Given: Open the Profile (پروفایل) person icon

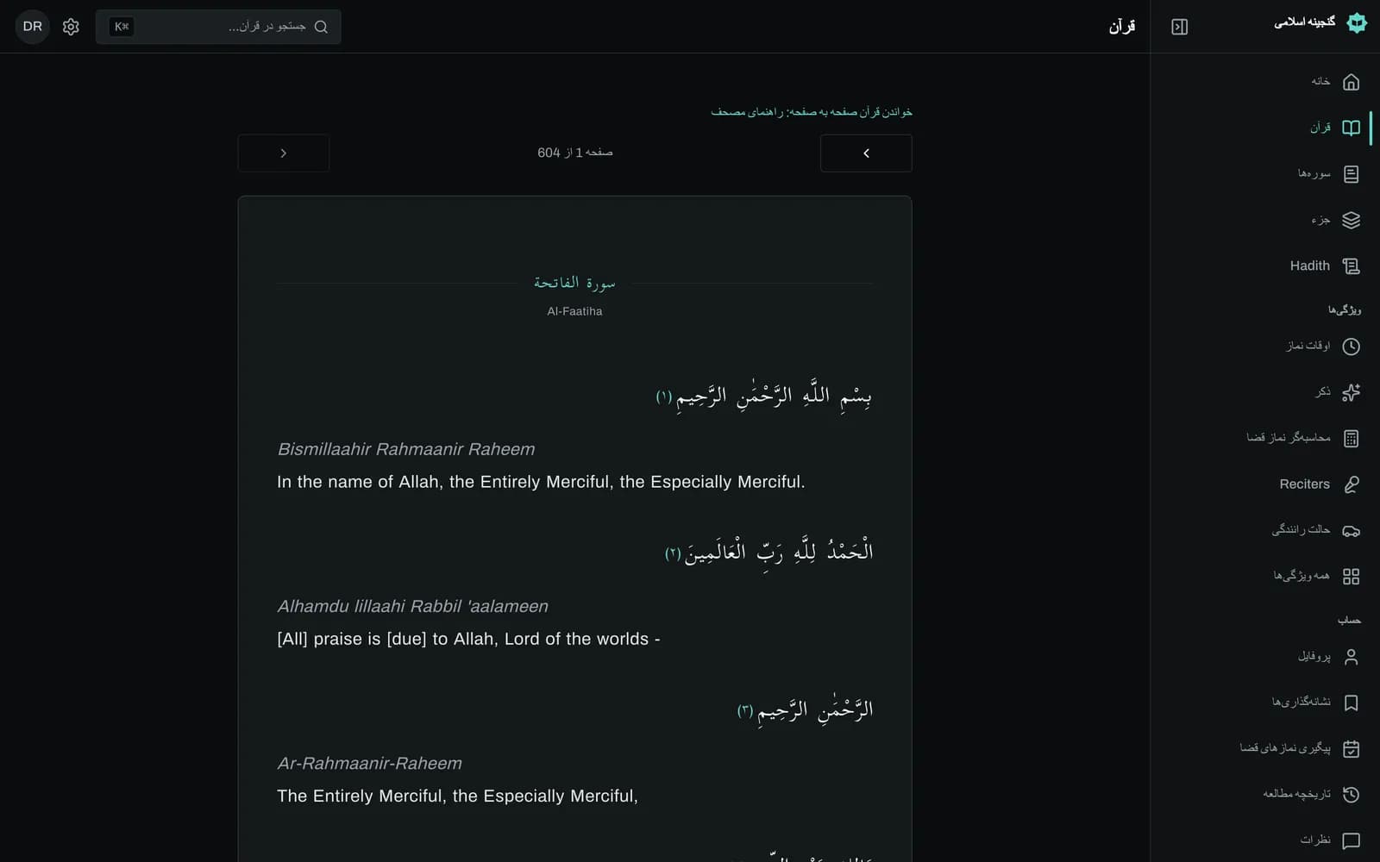Looking at the screenshot, I should [x=1351, y=657].
